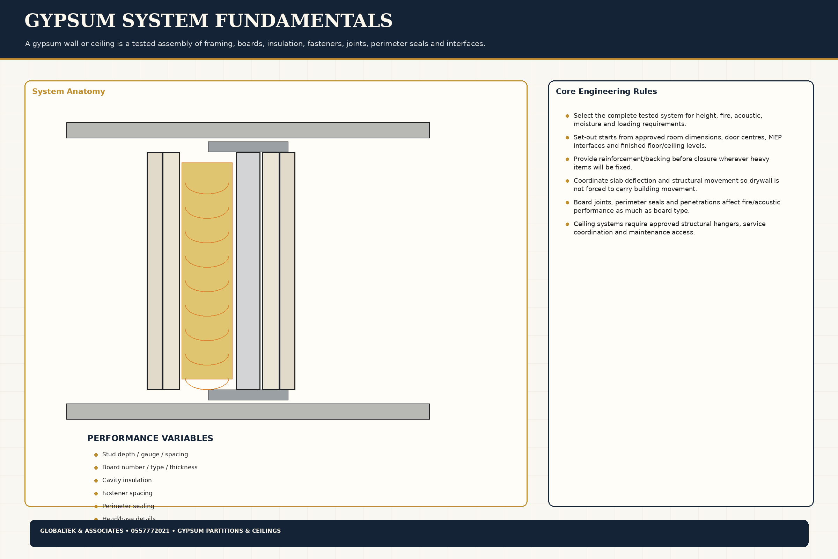Screen dimensions: 838x559
Task: Click the head track beneath the top slab
Action: (248, 147)
